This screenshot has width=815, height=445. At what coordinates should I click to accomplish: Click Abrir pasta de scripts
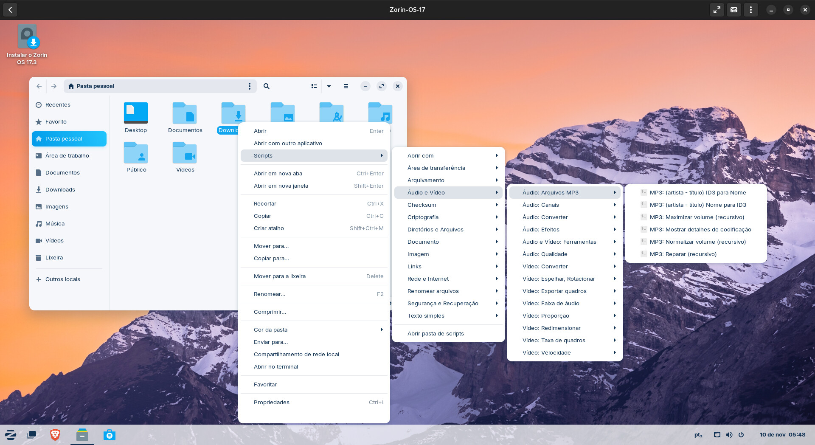click(436, 334)
